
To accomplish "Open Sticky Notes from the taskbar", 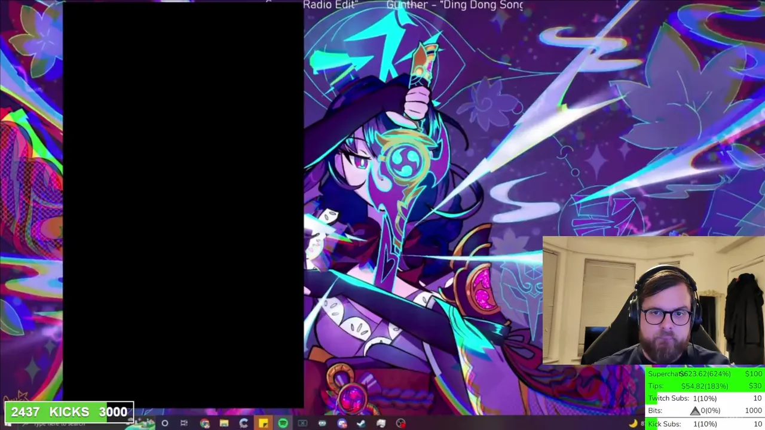I will 264,423.
